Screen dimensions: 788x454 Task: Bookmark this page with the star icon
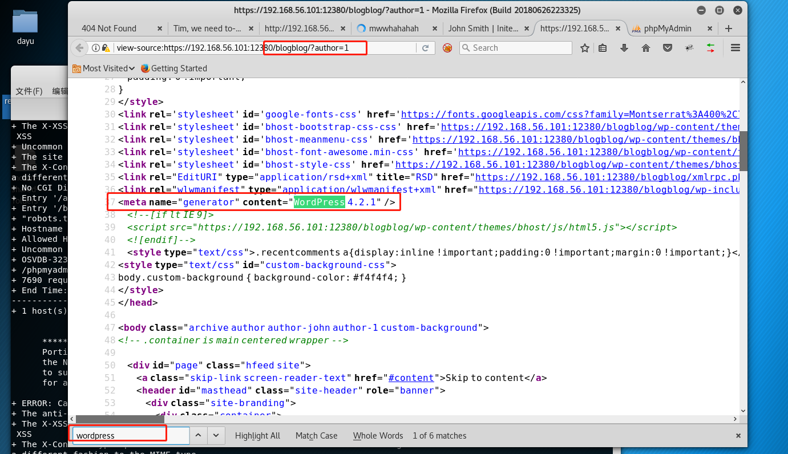[x=585, y=48]
